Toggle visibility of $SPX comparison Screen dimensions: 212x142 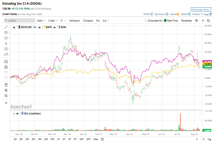pos(40,27)
